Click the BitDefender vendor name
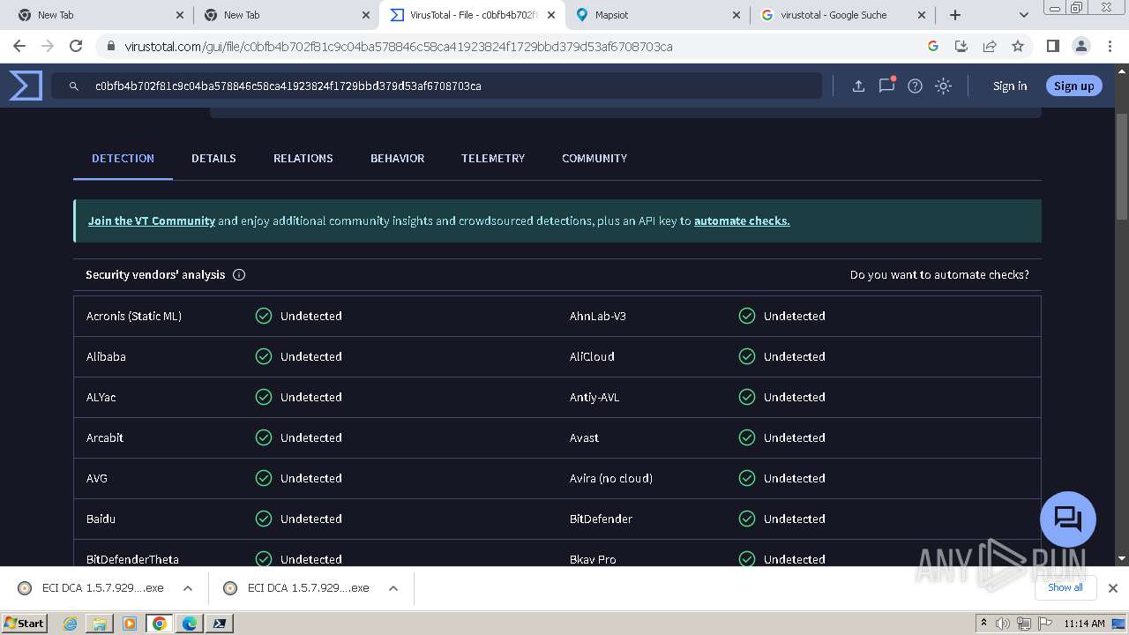Screen dimensions: 1129x635 tap(601, 519)
